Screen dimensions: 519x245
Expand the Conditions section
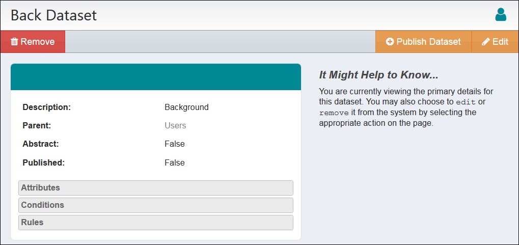tap(155, 205)
